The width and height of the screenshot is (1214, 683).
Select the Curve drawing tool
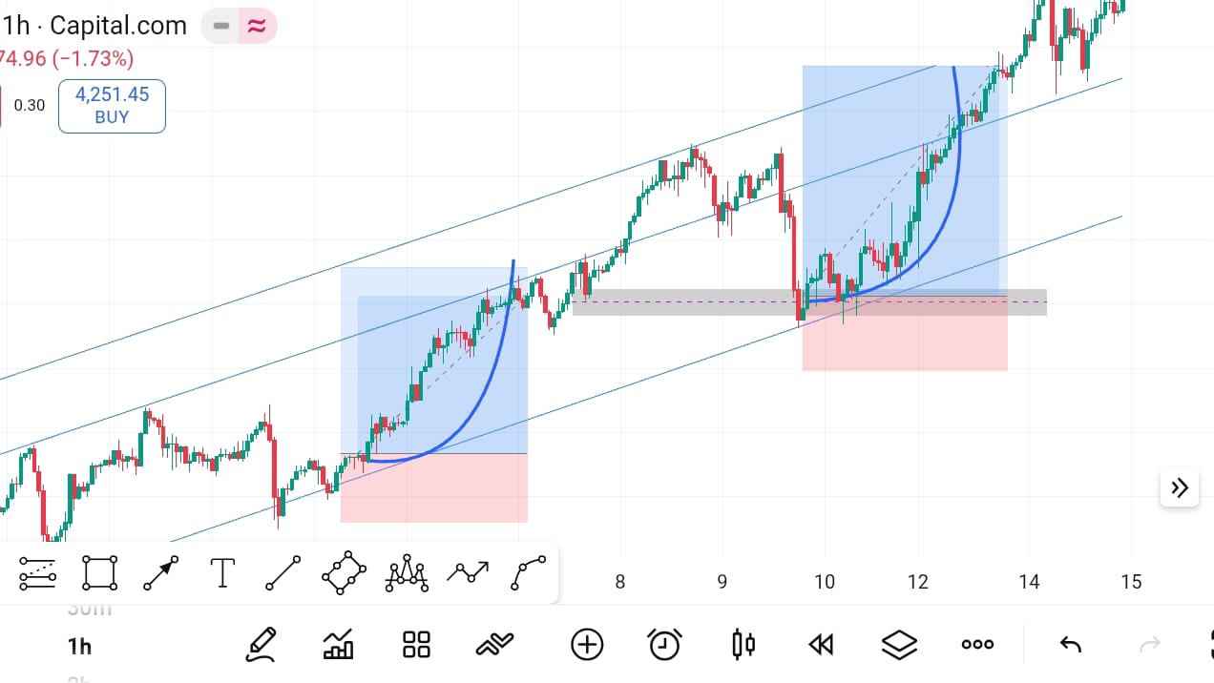(x=529, y=572)
